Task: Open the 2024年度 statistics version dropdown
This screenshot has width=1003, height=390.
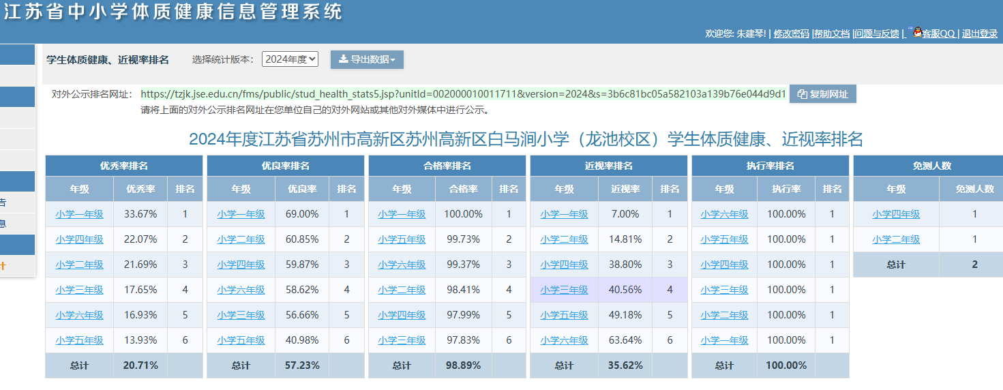Action: pyautogui.click(x=290, y=59)
